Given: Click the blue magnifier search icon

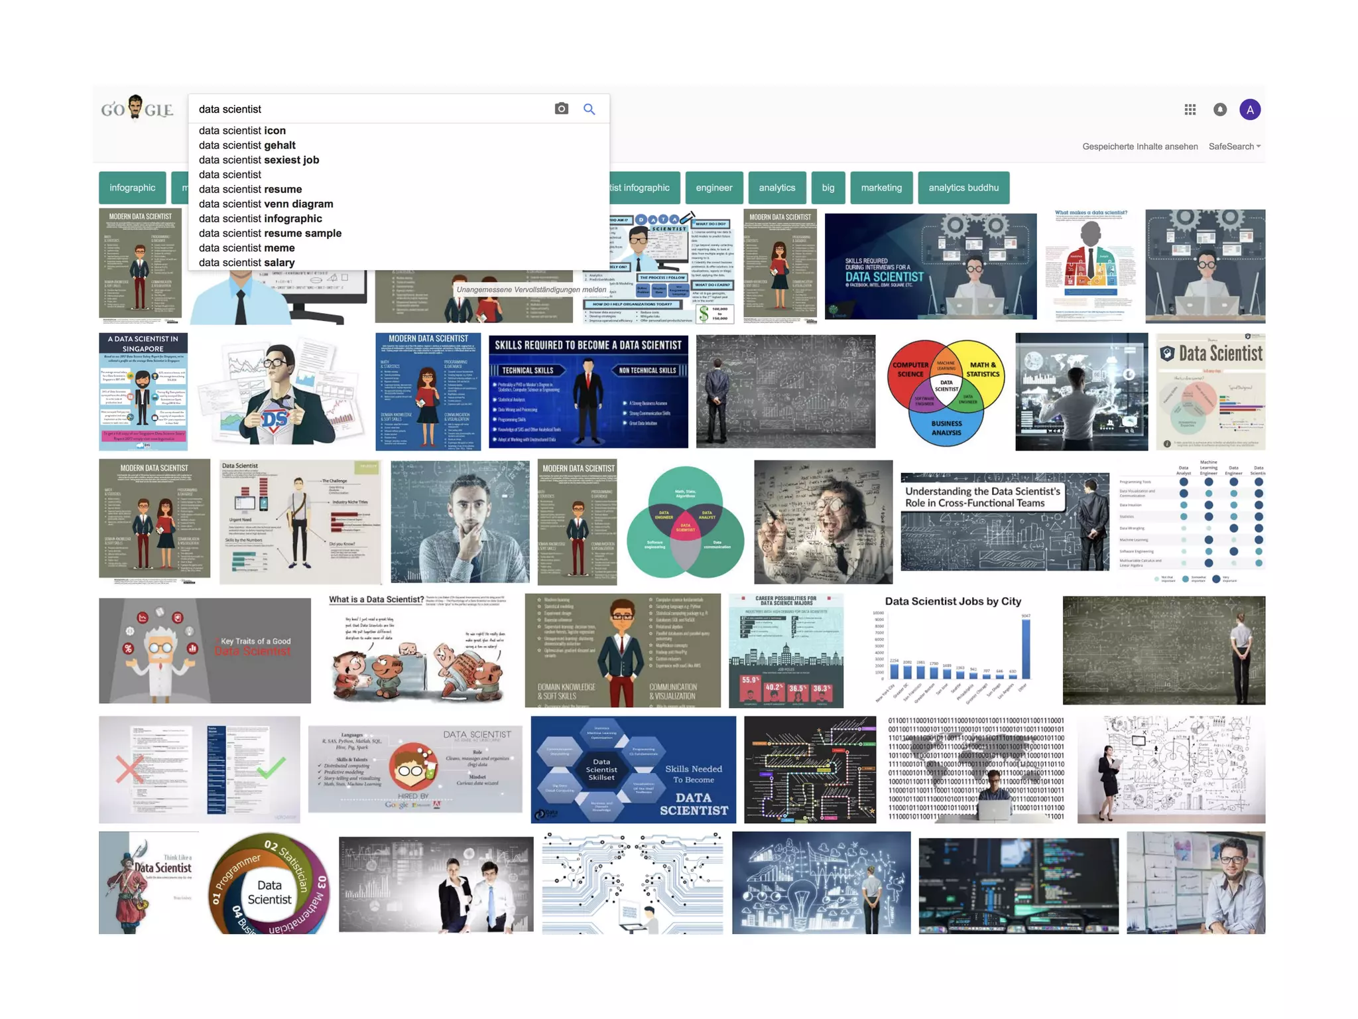Looking at the screenshot, I should [x=589, y=109].
